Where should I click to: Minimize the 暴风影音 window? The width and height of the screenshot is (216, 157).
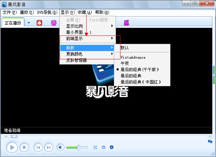pyautogui.click(x=186, y=3)
